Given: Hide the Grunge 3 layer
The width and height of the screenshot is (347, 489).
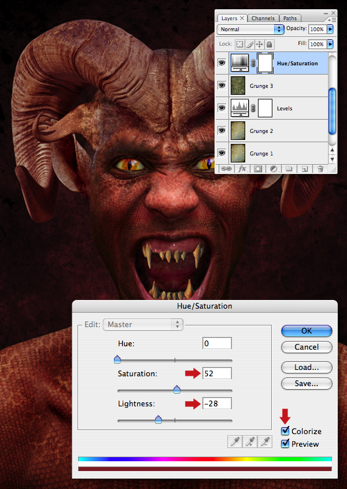Looking at the screenshot, I should (x=222, y=86).
